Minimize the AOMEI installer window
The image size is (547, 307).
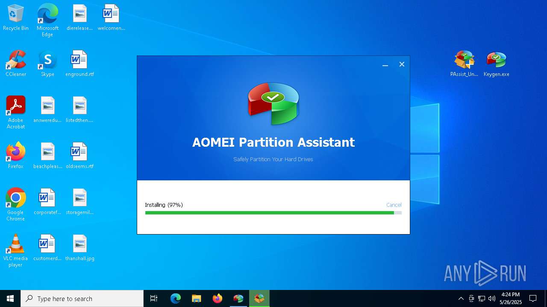[x=385, y=64]
